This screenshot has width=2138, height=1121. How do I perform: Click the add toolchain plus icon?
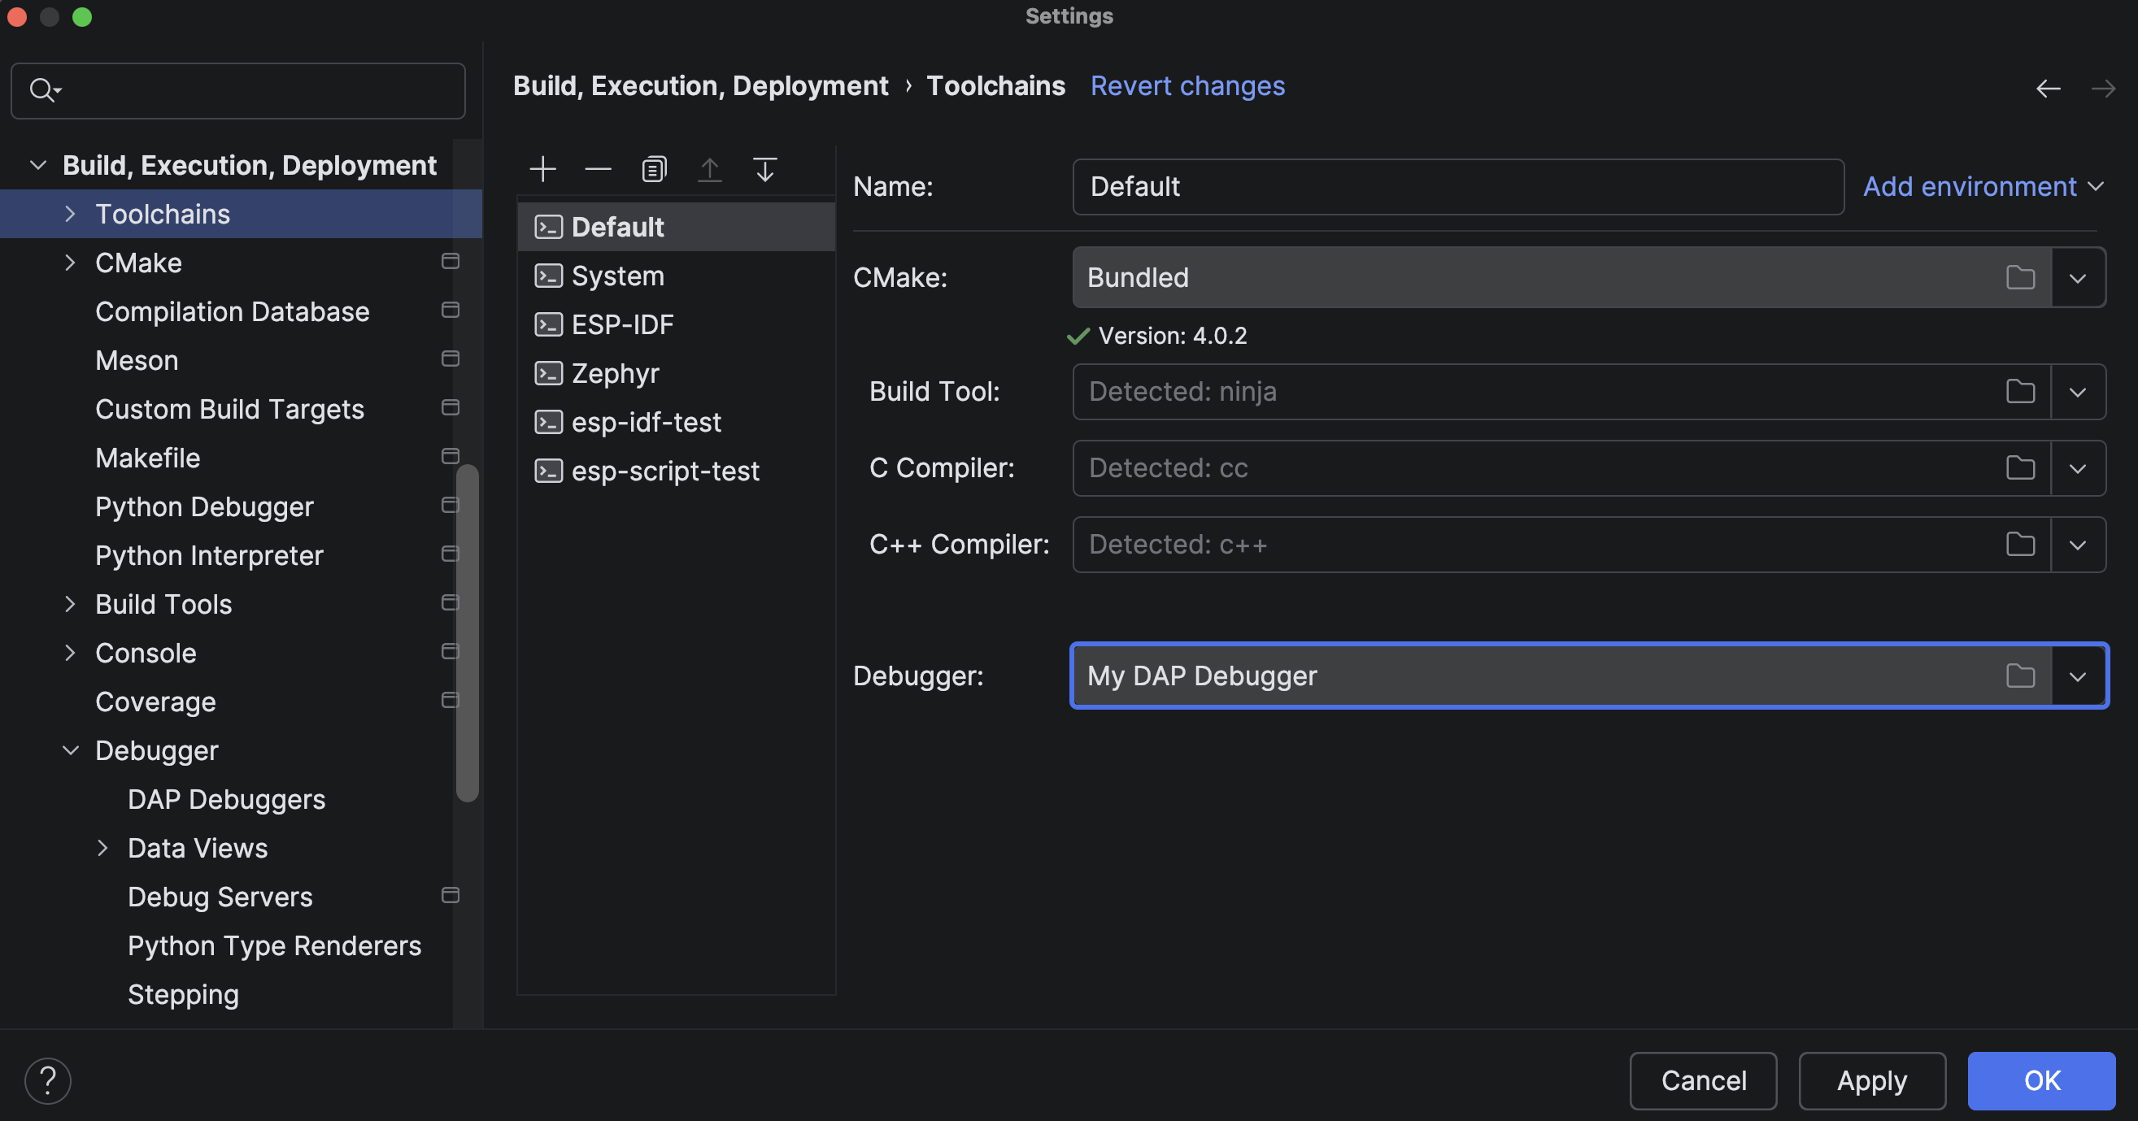(542, 169)
